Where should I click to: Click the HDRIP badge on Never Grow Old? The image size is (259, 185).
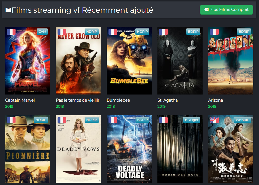92,32
